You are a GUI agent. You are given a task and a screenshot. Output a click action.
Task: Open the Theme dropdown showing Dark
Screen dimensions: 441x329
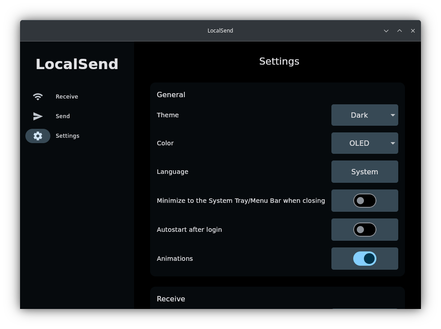[x=365, y=115]
